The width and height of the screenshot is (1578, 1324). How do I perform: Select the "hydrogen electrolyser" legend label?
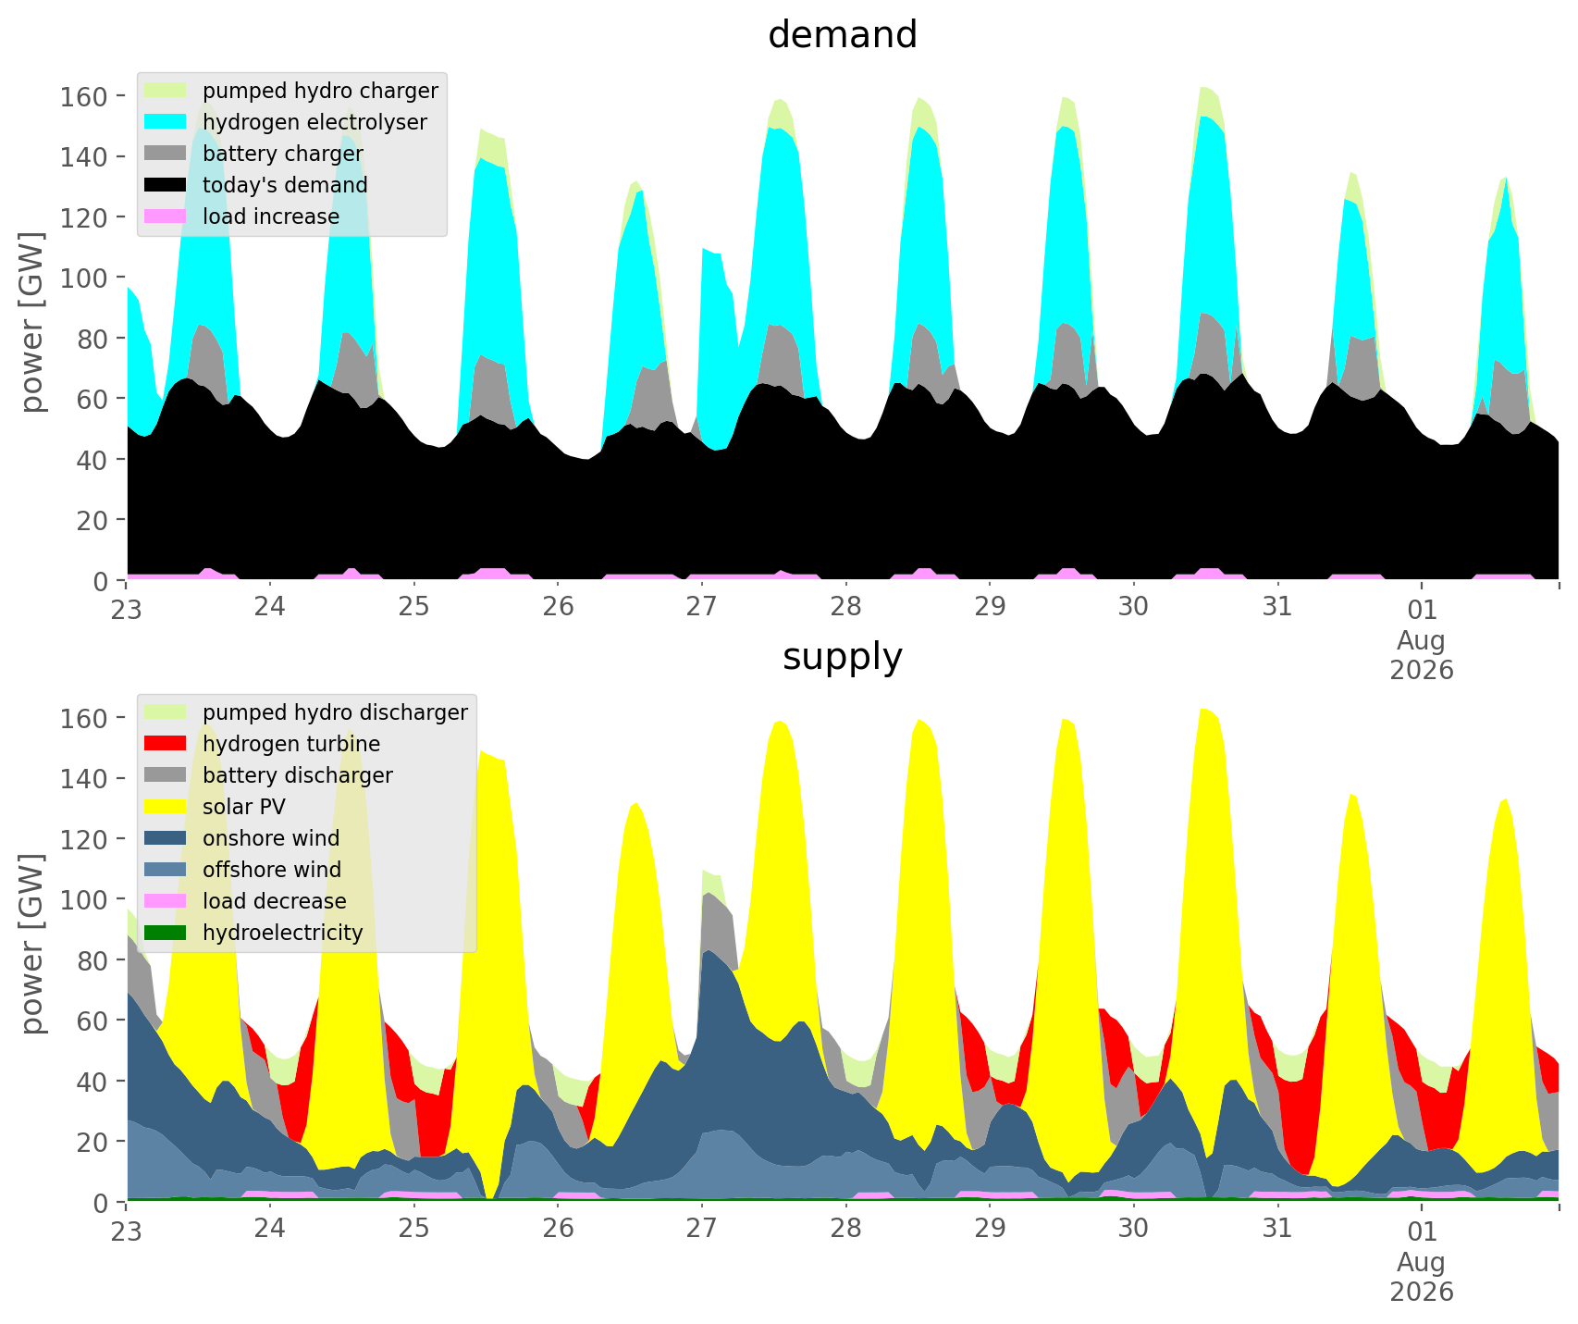314,122
